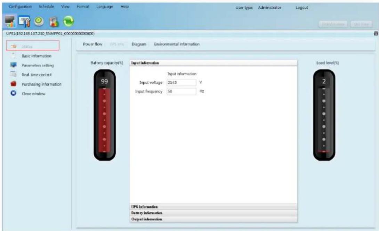This screenshot has height=231, width=379.
Task: Click the Battery capacity gauge
Action: [x=105, y=115]
